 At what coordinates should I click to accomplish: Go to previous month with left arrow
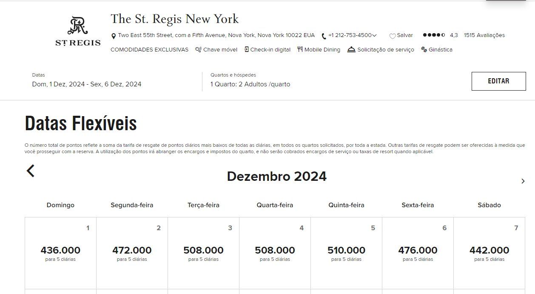[x=31, y=171]
